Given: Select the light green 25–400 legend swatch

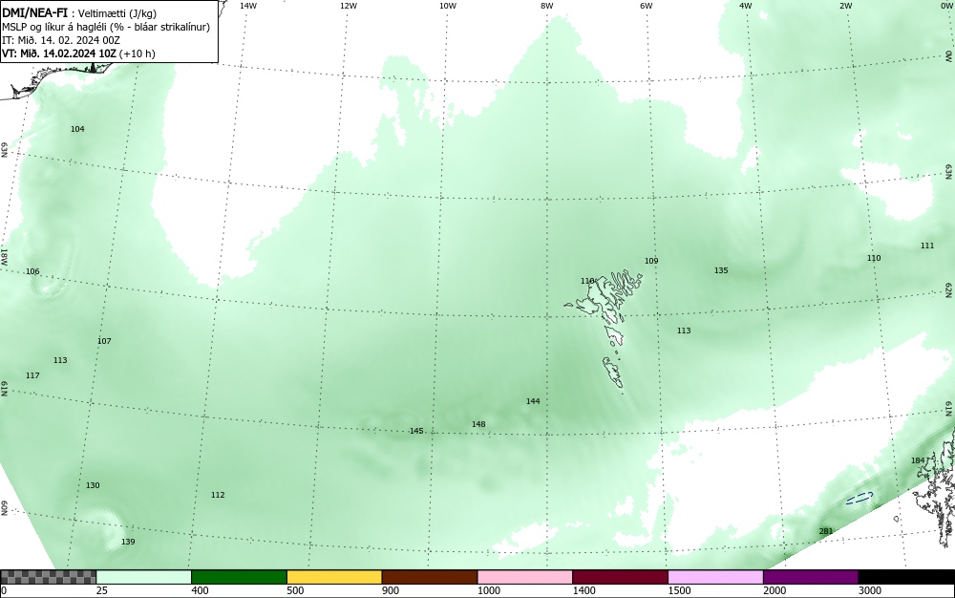Looking at the screenshot, I should click(x=144, y=577).
